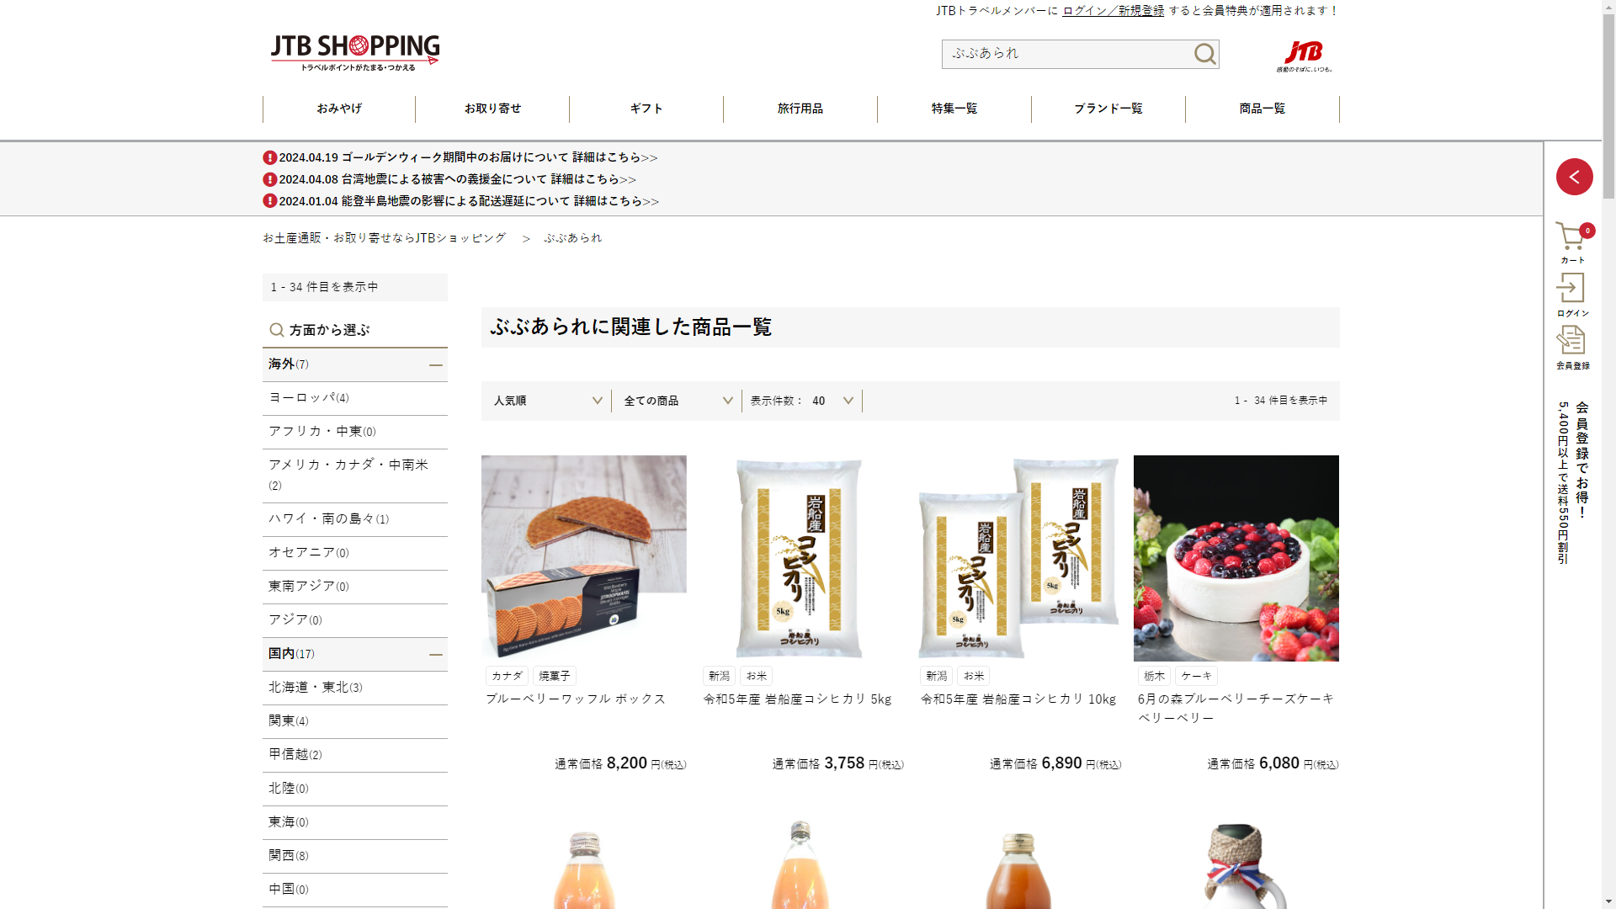The height and width of the screenshot is (909, 1616).
Task: Open the blueberry cheesecake product thumbnail
Action: (x=1236, y=558)
